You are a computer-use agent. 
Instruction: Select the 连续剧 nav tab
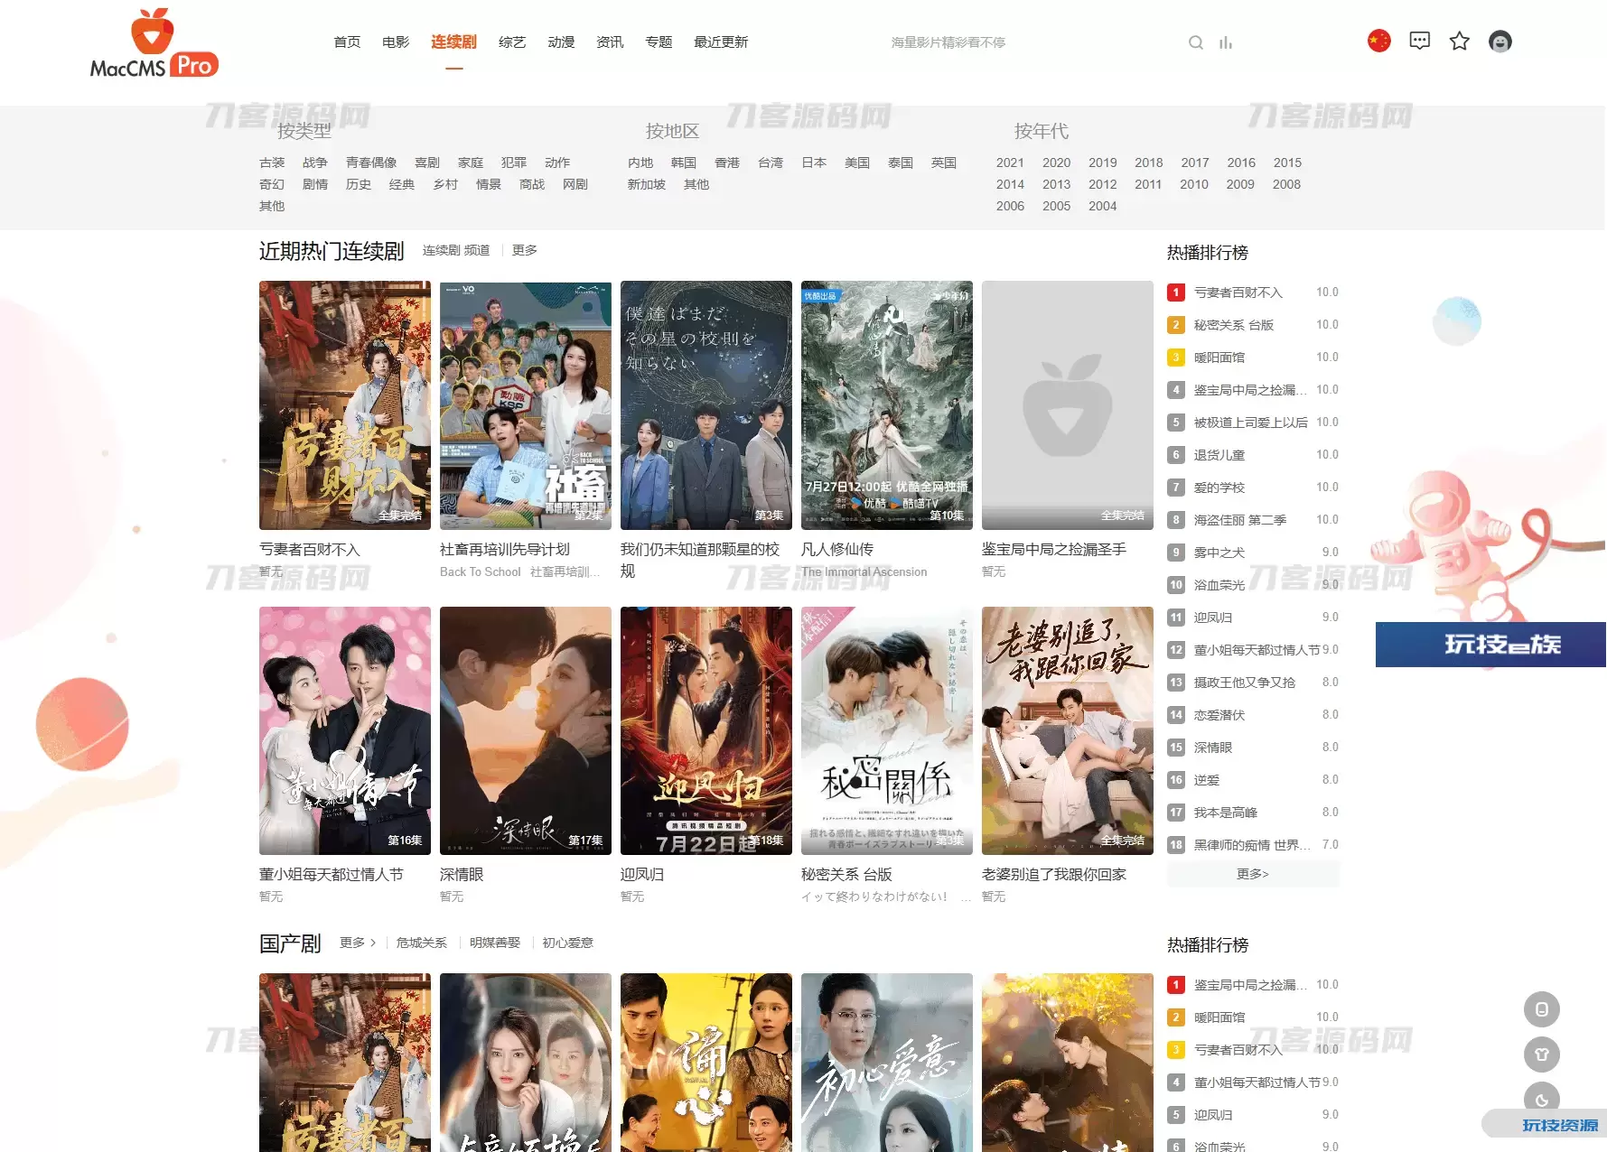pos(453,42)
